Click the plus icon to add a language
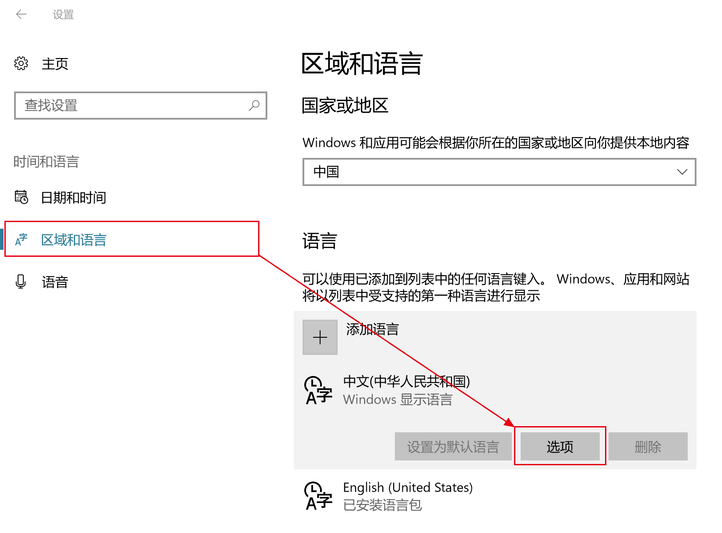The image size is (722, 533). click(x=320, y=337)
